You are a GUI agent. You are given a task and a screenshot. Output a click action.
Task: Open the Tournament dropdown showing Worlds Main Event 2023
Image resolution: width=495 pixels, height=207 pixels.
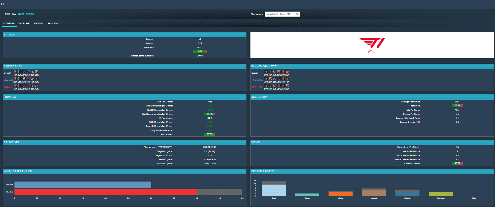click(282, 14)
